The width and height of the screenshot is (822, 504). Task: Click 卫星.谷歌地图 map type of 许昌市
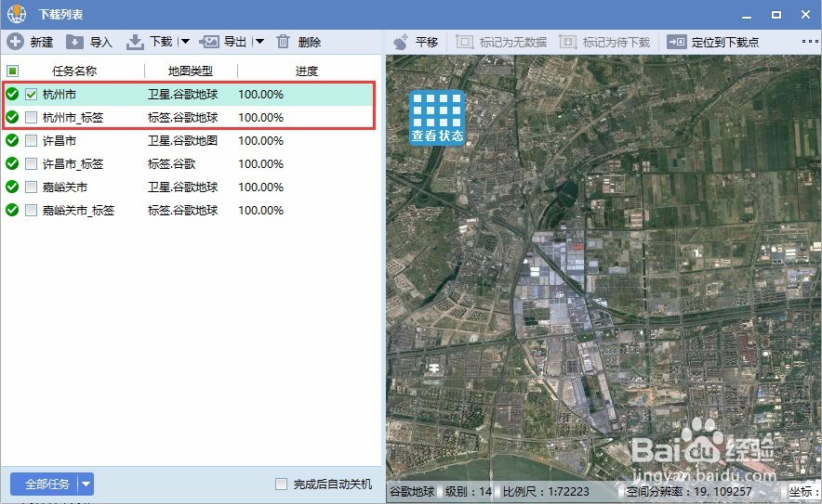[x=182, y=141]
